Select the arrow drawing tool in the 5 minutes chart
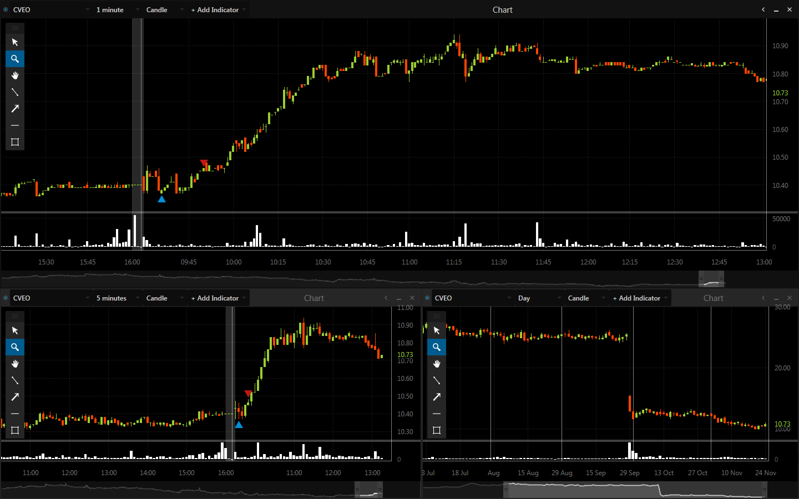The width and height of the screenshot is (799, 499). (x=15, y=397)
